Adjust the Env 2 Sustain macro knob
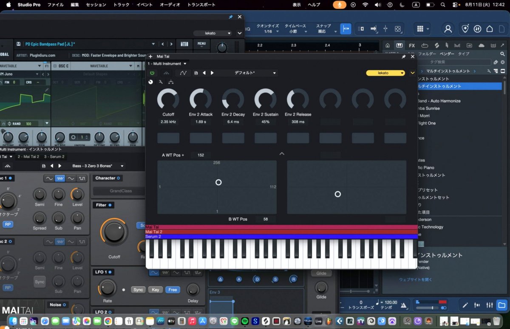The image size is (510, 329). (266, 99)
